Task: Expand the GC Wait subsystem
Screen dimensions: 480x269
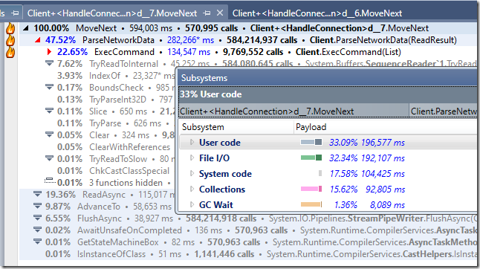Action: pos(192,205)
